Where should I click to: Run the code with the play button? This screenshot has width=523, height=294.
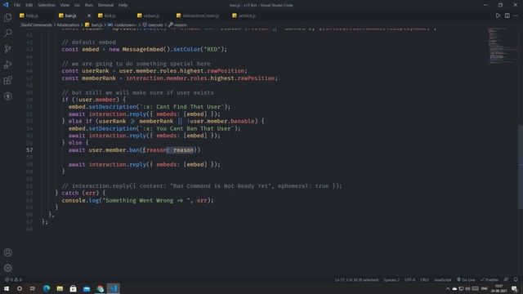[498, 16]
